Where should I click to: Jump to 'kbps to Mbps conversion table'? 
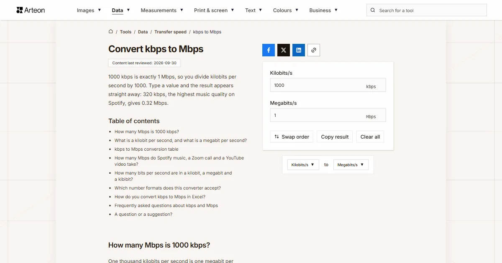point(146,149)
